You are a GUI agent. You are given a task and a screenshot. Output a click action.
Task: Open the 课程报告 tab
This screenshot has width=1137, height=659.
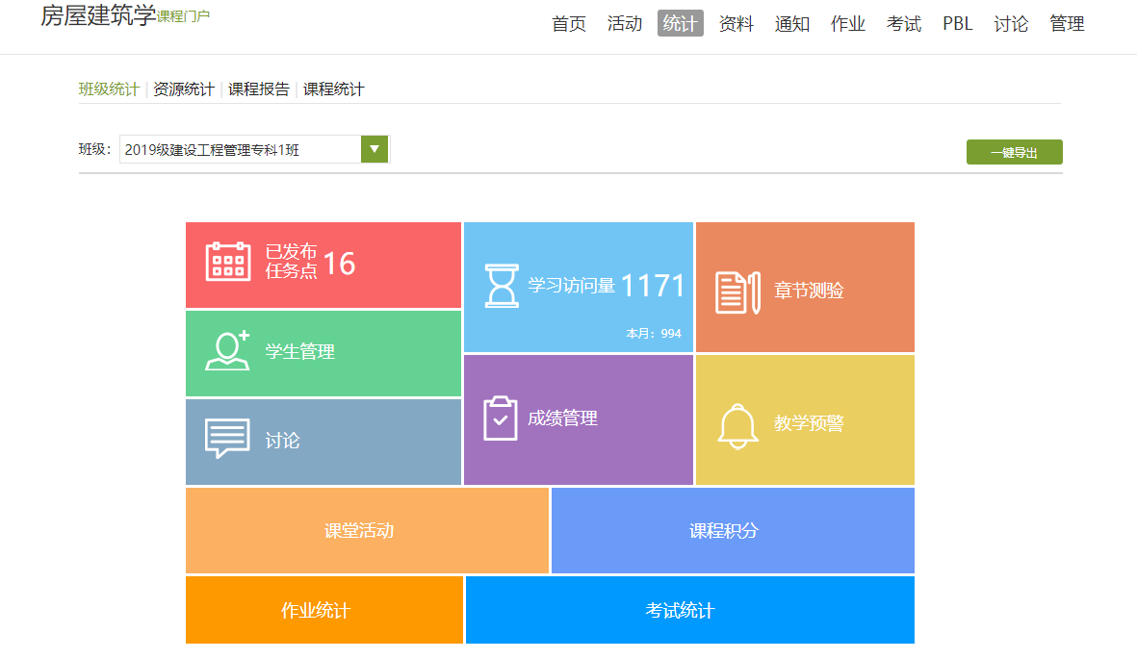[259, 89]
